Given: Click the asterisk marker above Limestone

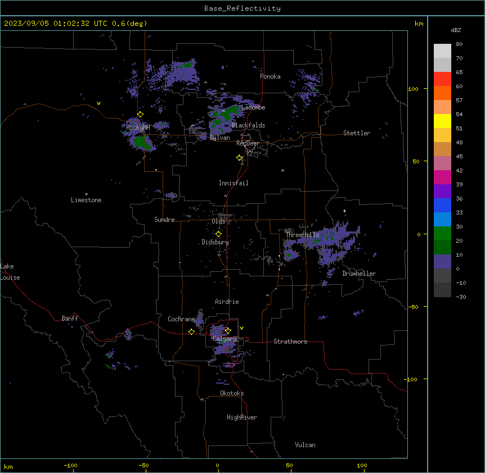Looking at the screenshot, I should tap(86, 194).
